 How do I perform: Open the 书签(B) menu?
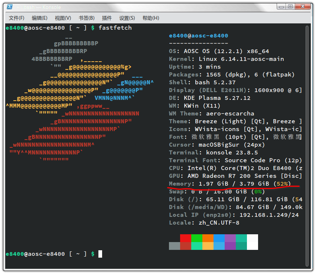pyautogui.click(x=87, y=18)
